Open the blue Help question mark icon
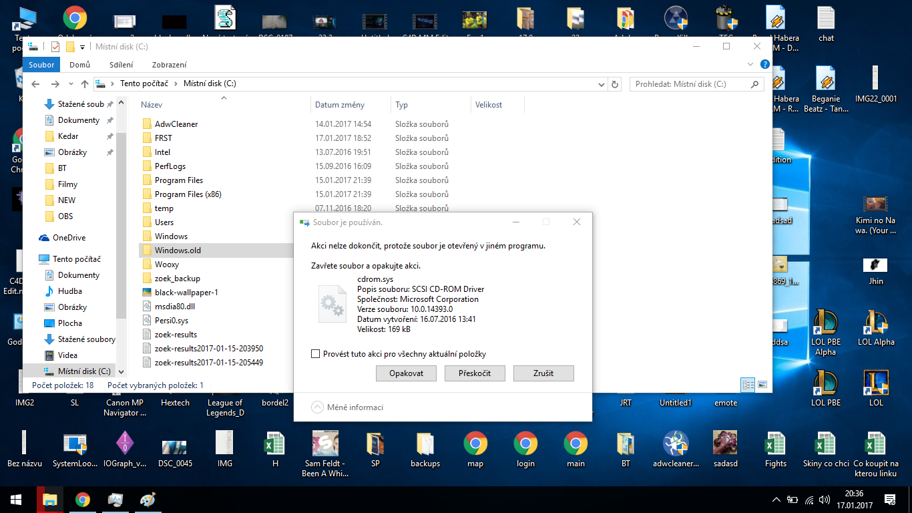The width and height of the screenshot is (912, 513). [x=765, y=65]
